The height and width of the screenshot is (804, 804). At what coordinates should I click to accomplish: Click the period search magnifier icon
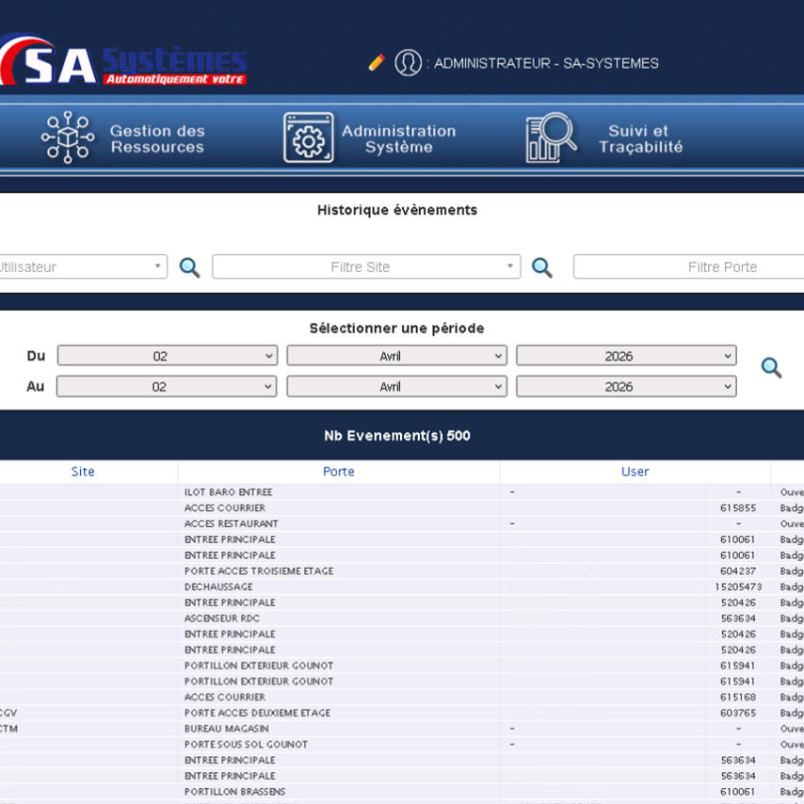pyautogui.click(x=771, y=368)
